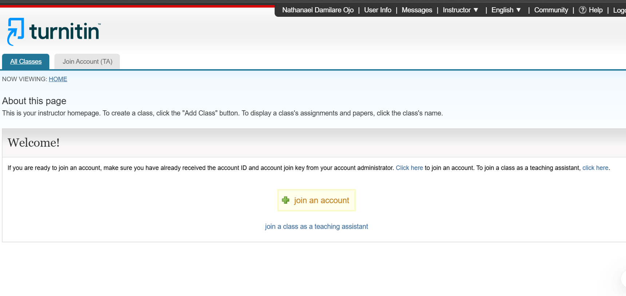Click the 'Welcome!' heading

[x=33, y=143]
